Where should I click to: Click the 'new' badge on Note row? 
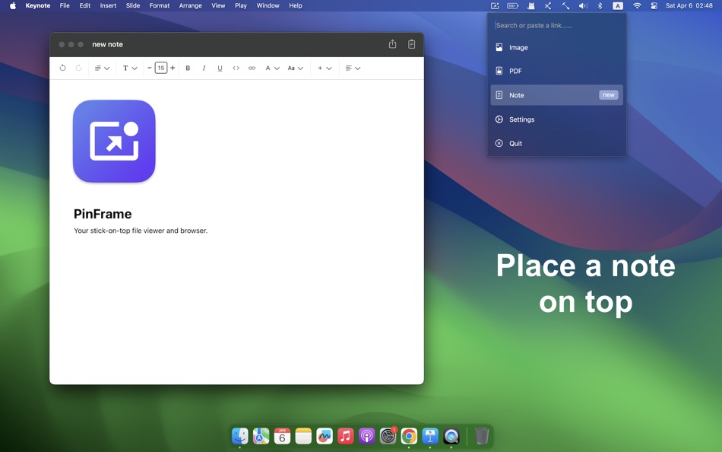pyautogui.click(x=608, y=95)
